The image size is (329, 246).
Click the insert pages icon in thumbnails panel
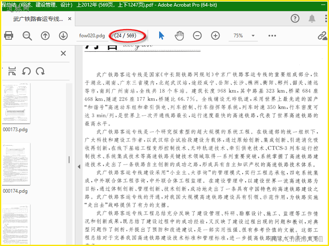[x=12, y=71]
